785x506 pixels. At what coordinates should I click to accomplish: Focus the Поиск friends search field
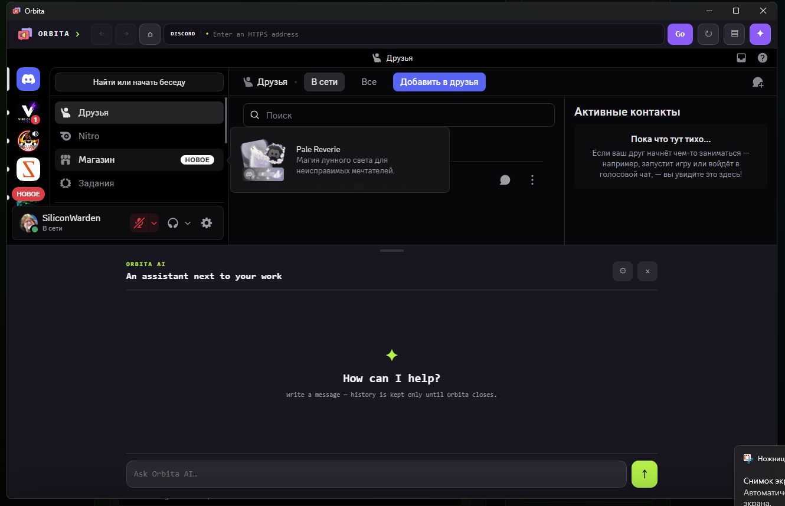[x=399, y=115]
